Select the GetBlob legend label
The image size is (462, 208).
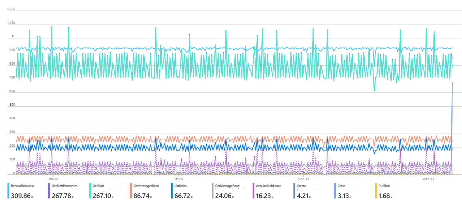(98, 186)
